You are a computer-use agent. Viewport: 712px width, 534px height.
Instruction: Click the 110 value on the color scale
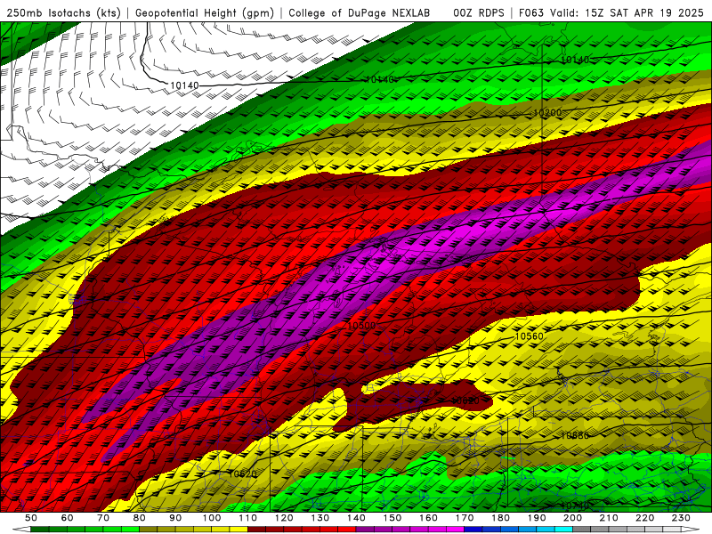click(x=247, y=518)
